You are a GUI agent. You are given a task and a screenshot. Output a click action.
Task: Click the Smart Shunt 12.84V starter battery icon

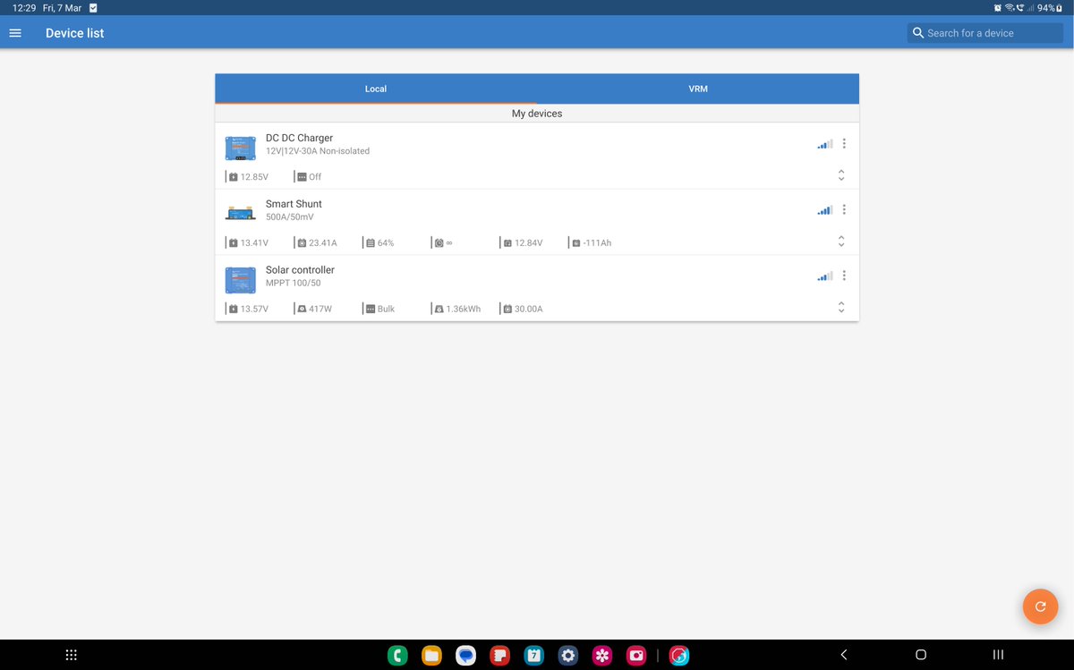coord(507,243)
